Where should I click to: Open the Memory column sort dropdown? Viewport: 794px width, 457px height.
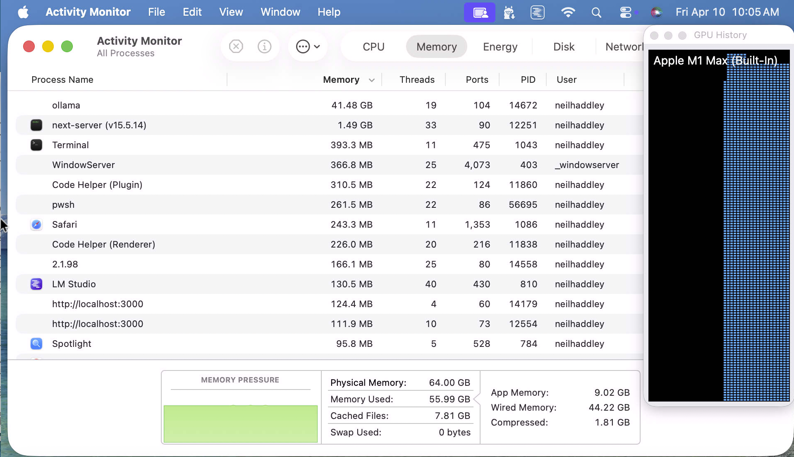tap(372, 79)
